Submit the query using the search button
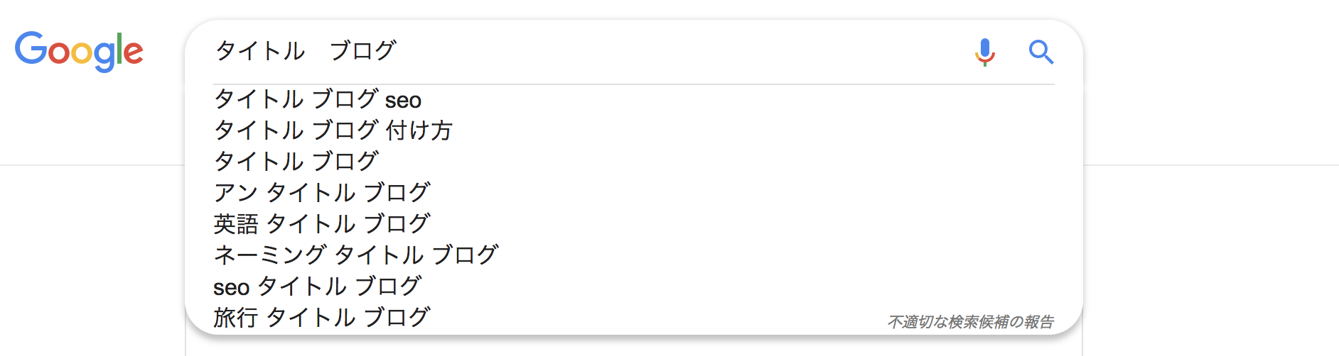 1040,52
